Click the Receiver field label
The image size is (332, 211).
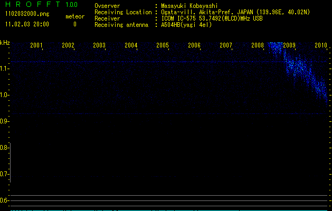click(x=107, y=18)
